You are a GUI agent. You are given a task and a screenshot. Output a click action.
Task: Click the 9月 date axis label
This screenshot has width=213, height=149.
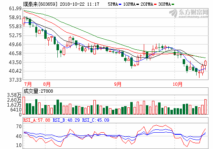tap(118, 84)
